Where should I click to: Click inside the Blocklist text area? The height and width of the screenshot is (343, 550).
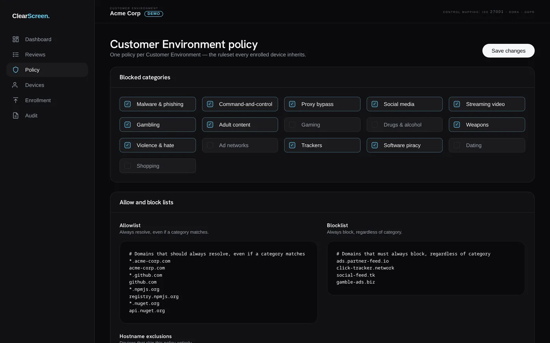coord(426,268)
